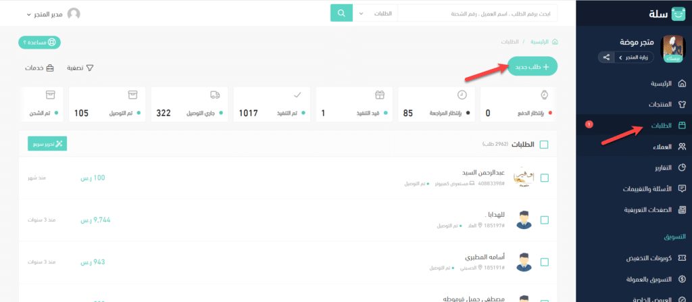This screenshot has height=302, width=692.
Task: Click the متجر موضة store avatar
Action: (673, 49)
